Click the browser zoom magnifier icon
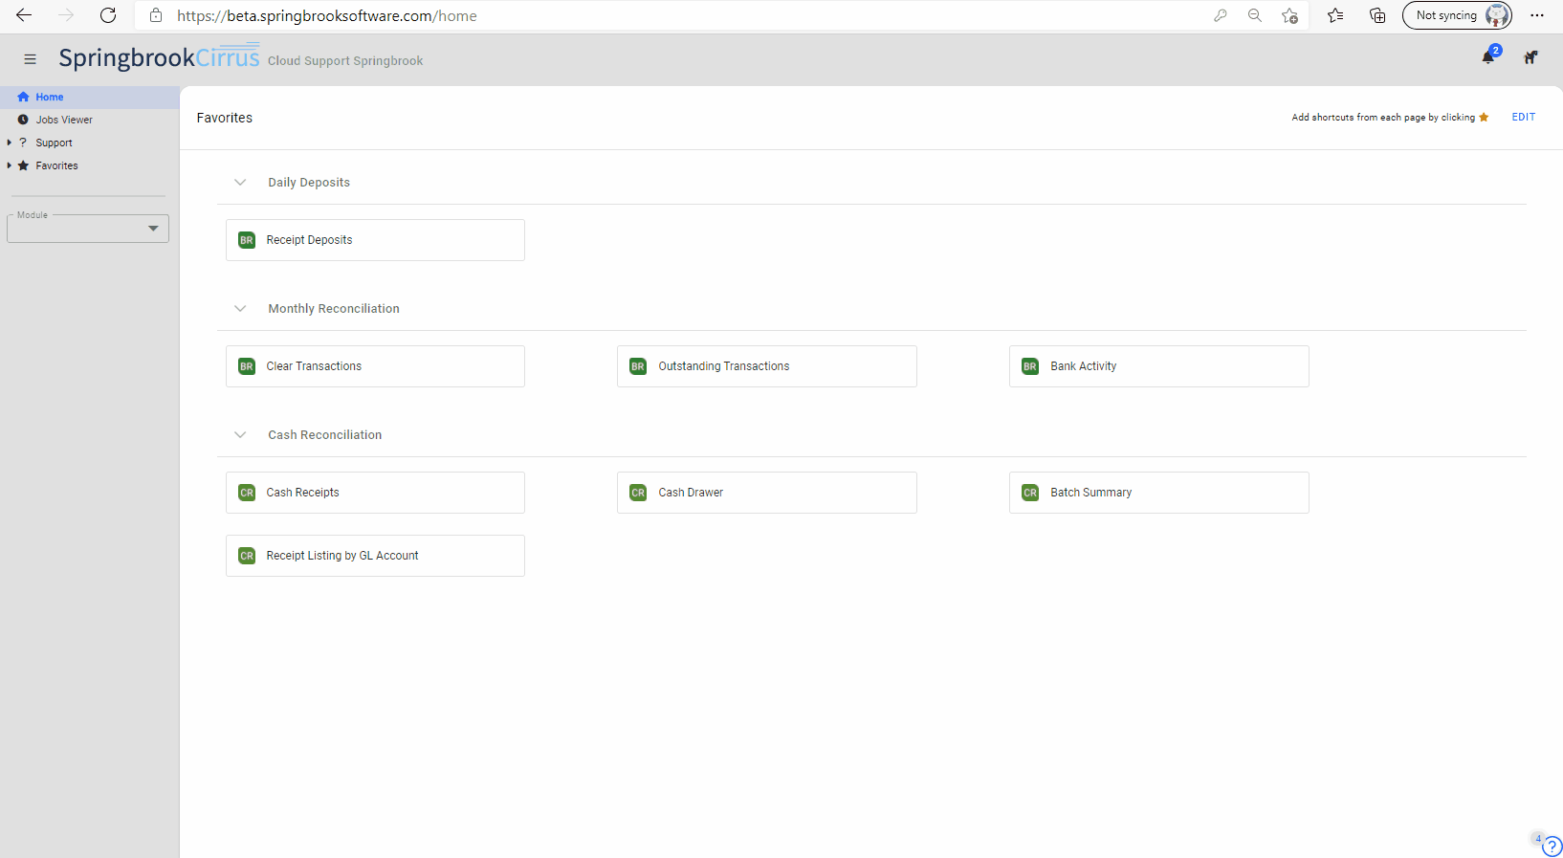Screen dimensions: 1563x858 pos(1254,15)
